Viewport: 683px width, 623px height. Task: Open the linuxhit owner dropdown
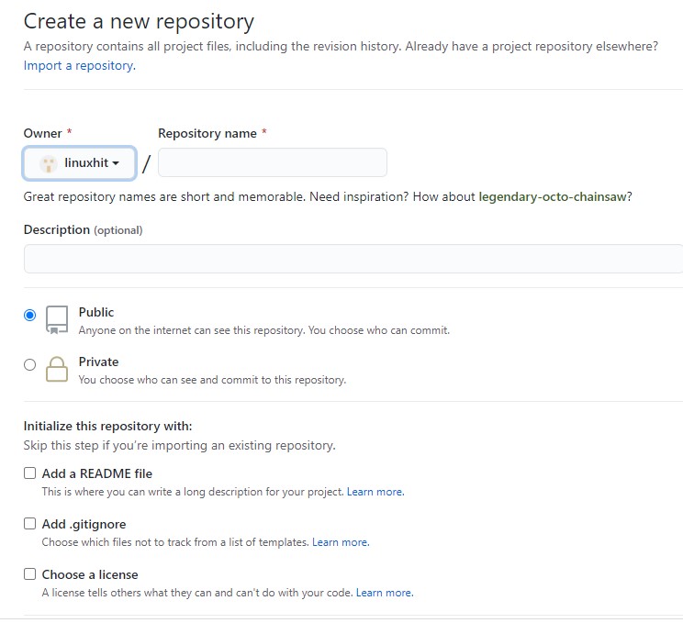tap(79, 163)
